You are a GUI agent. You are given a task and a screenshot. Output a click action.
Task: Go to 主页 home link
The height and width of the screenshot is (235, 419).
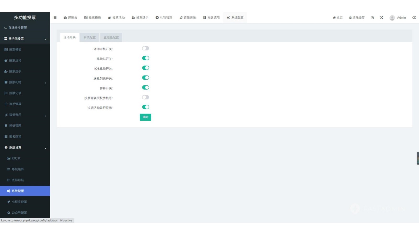(338, 17)
